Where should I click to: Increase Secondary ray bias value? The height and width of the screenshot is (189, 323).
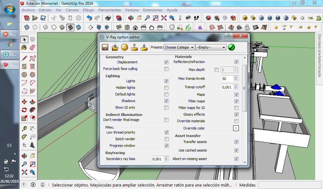coord(166,157)
